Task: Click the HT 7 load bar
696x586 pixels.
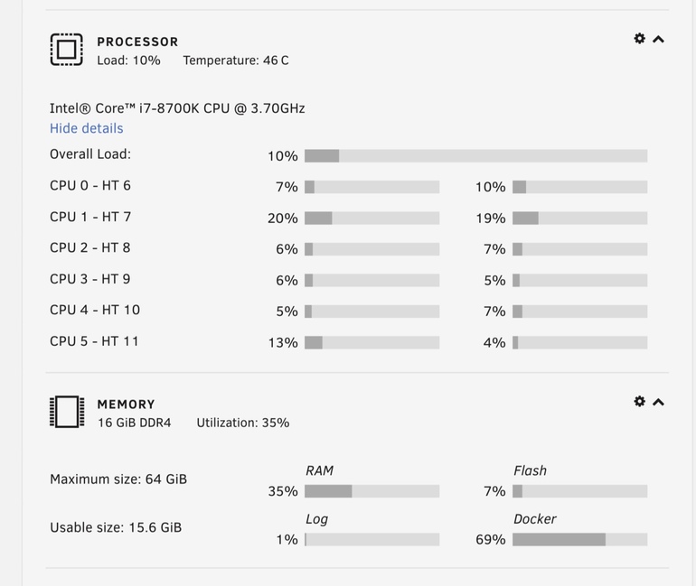Action: pyautogui.click(x=579, y=218)
